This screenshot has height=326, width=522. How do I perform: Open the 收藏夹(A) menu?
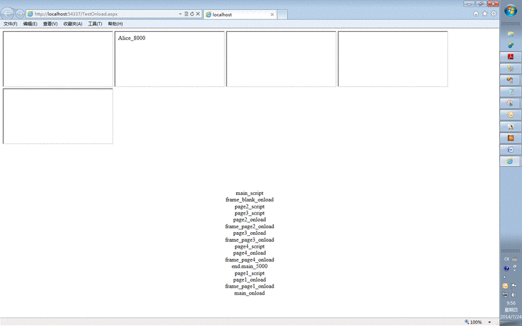72,23
